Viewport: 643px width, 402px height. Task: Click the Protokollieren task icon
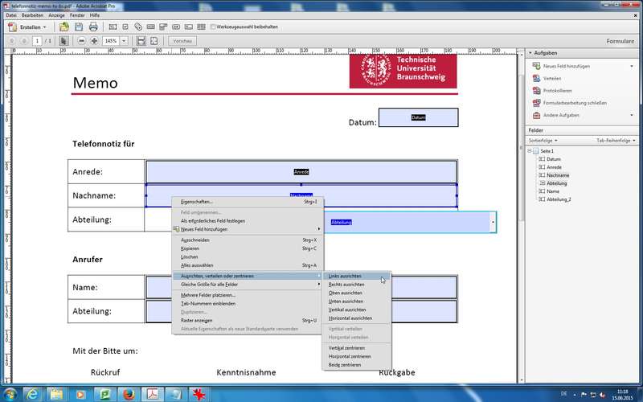point(536,90)
